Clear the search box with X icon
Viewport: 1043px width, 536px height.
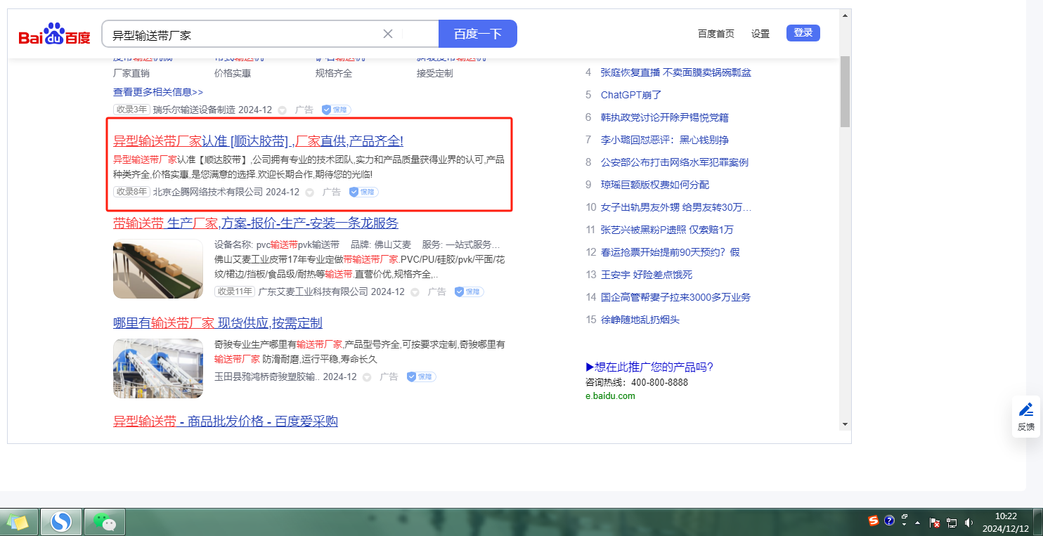coord(388,34)
